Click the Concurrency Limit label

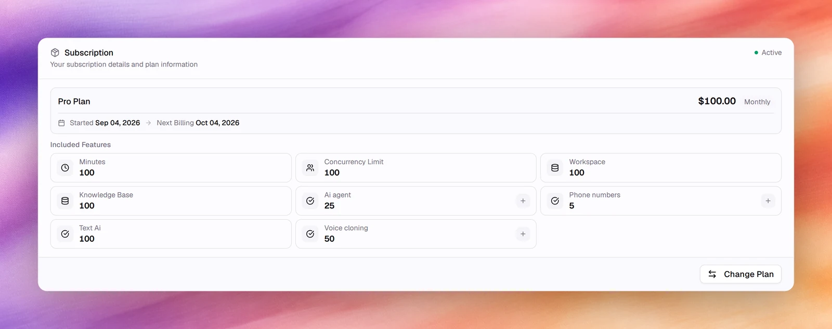354,162
